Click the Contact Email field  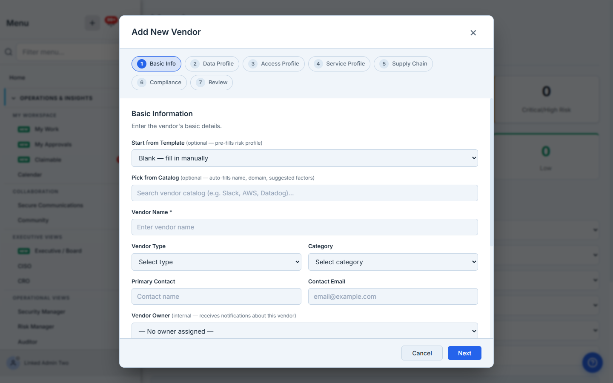point(393,297)
